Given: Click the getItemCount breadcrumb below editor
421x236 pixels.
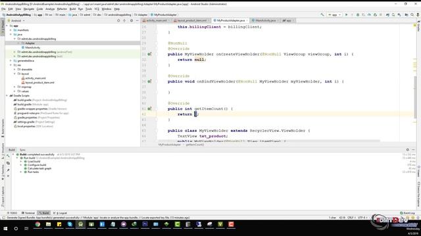Looking at the screenshot, I should tap(195, 145).
